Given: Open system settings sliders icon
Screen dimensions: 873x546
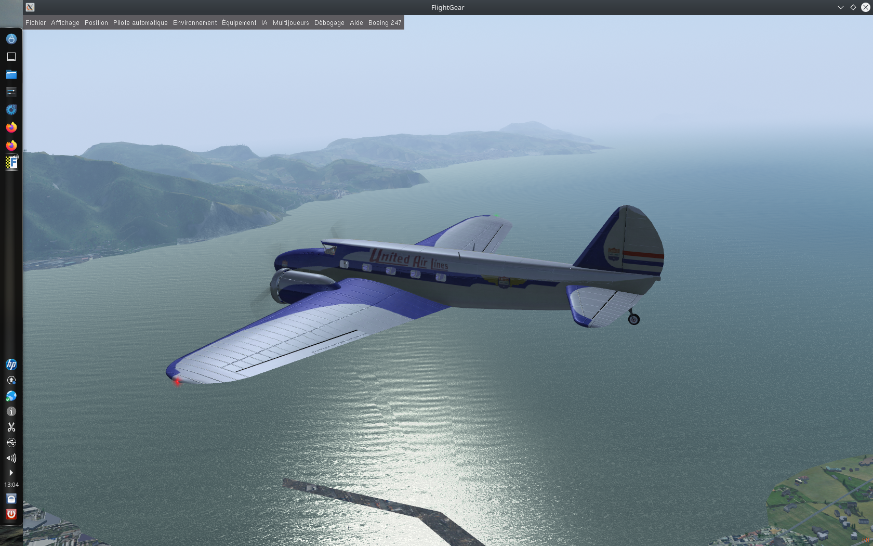Looking at the screenshot, I should pyautogui.click(x=11, y=92).
